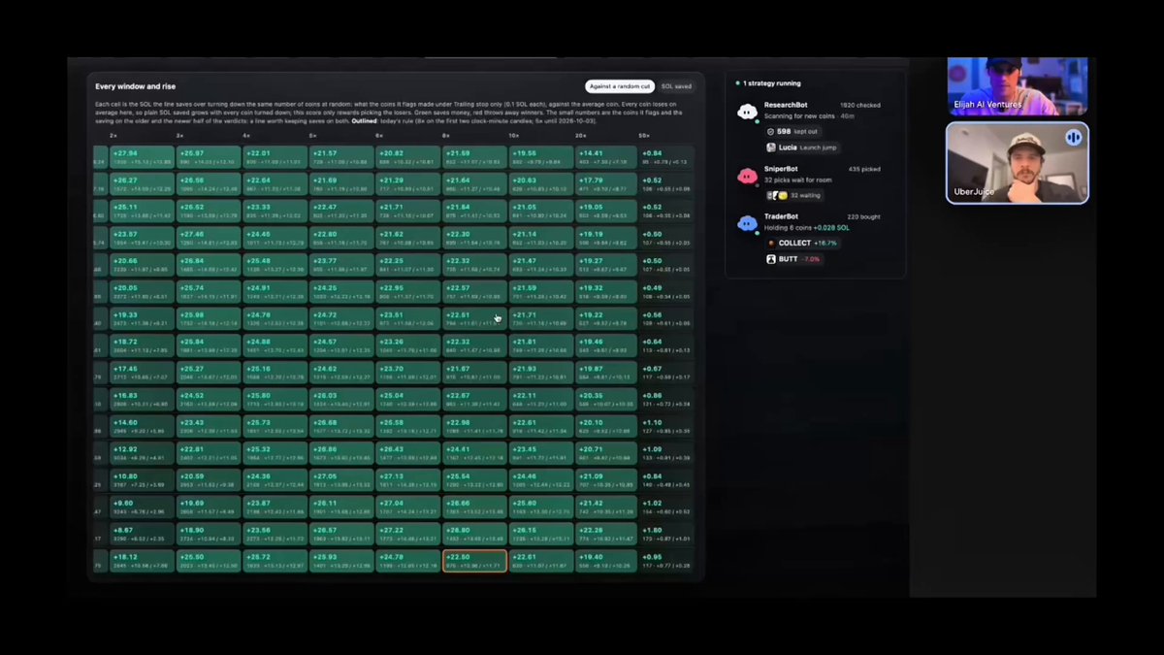Click the blue TraderBot cloud icon
1164x655 pixels.
click(747, 224)
